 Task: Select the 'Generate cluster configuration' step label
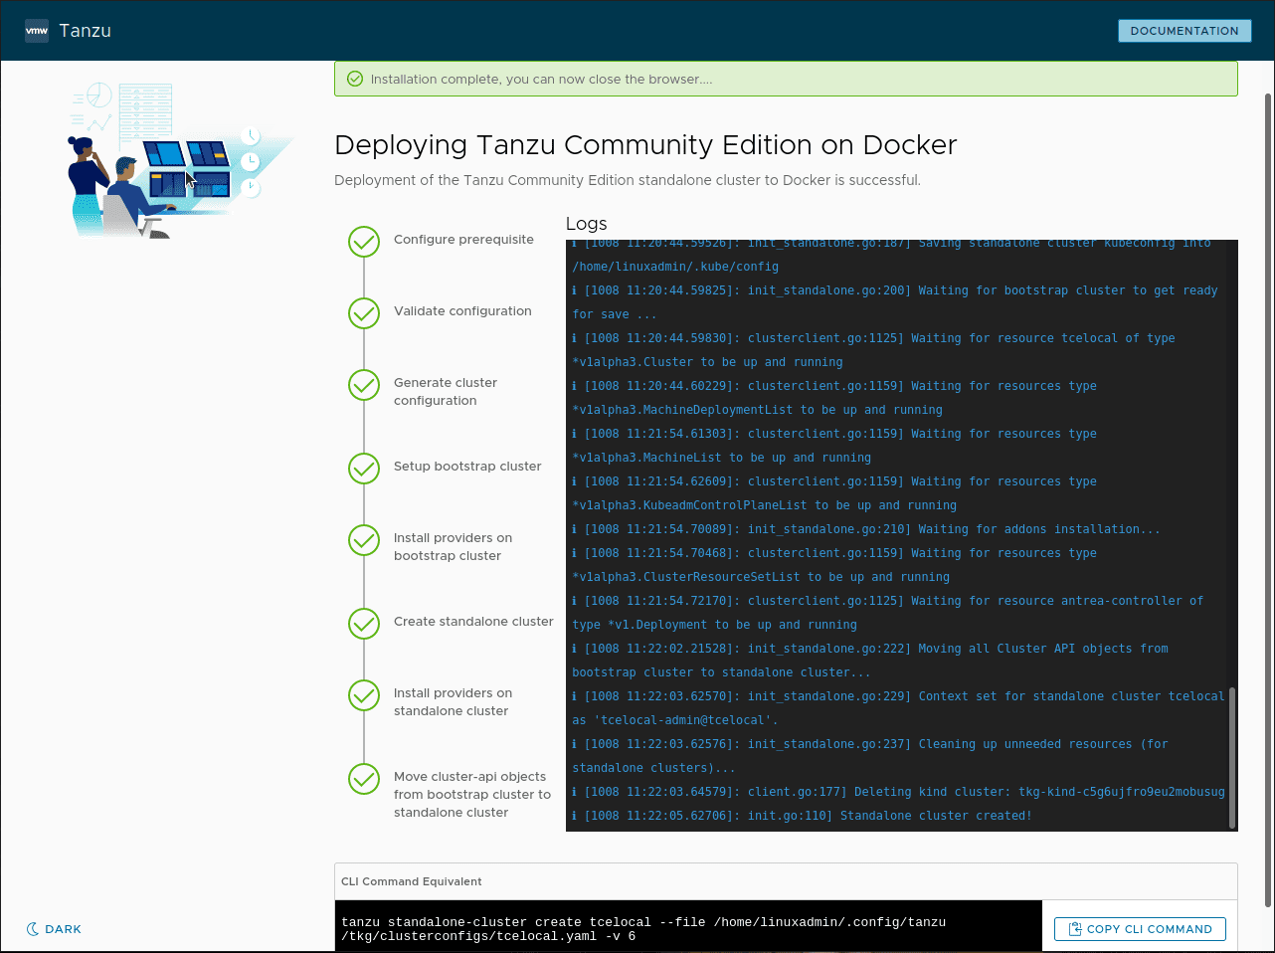[x=446, y=392]
